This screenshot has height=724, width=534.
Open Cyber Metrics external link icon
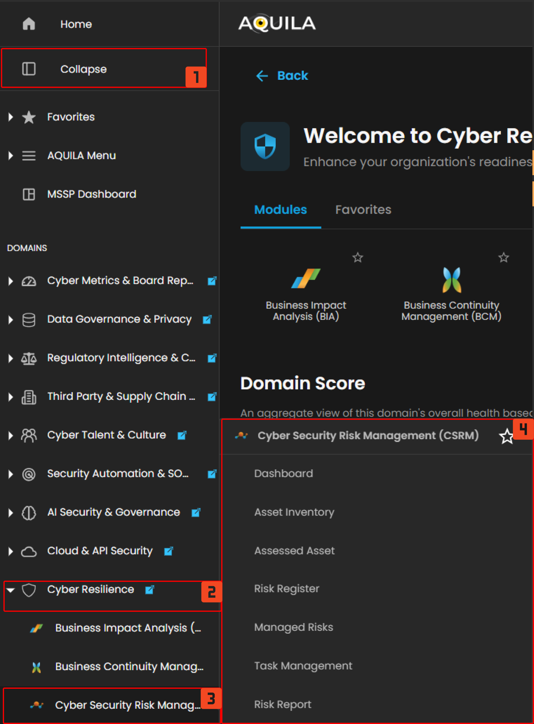(x=212, y=281)
